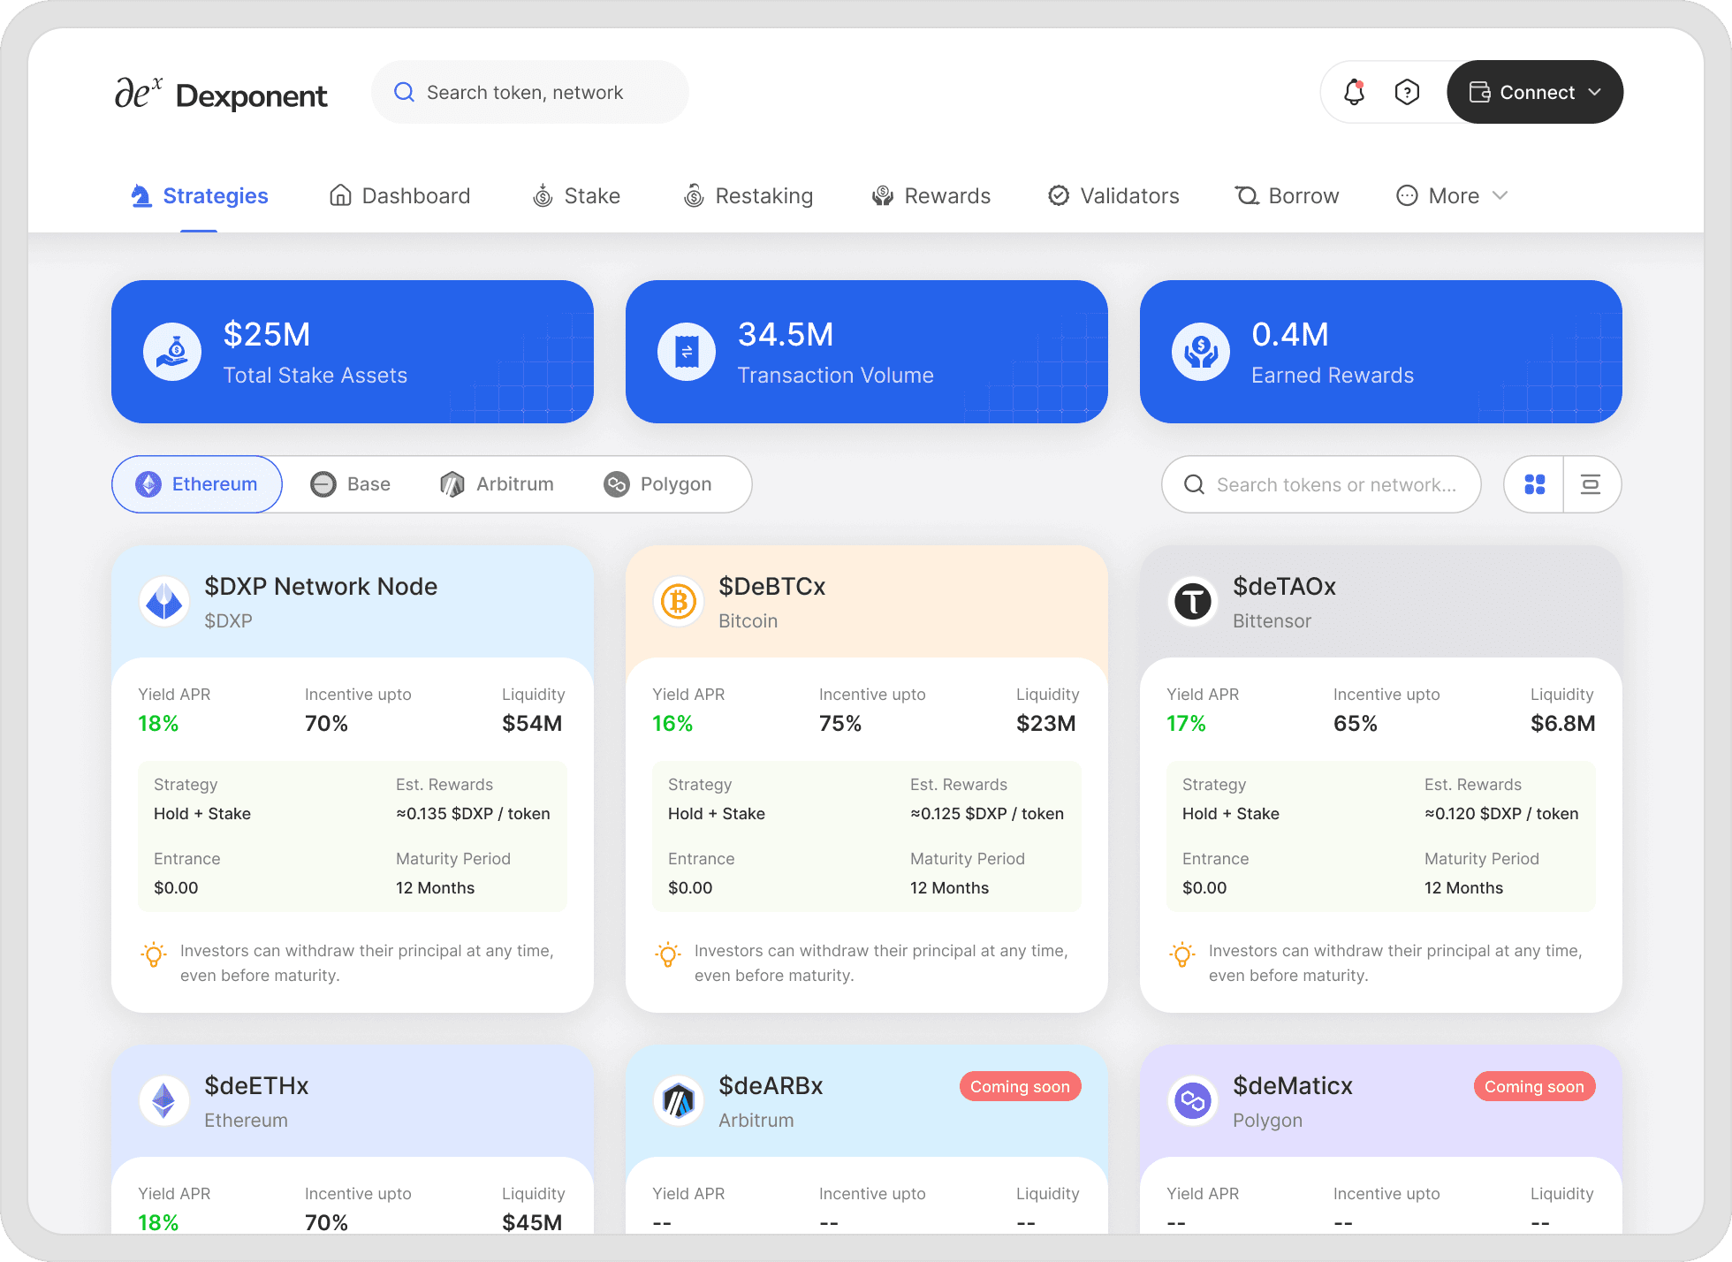Click Coming soon badge on $deARBx
The image size is (1732, 1262).
point(1020,1086)
